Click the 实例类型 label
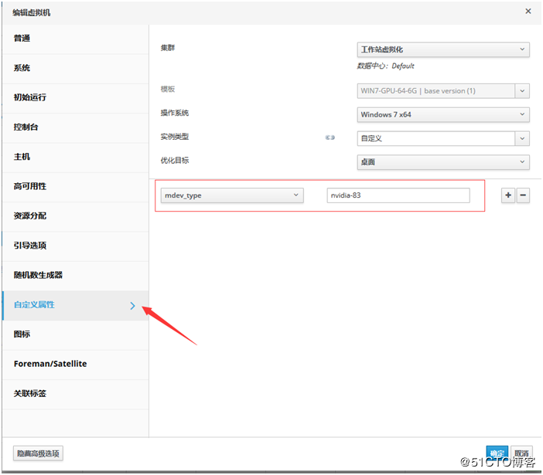 [175, 137]
